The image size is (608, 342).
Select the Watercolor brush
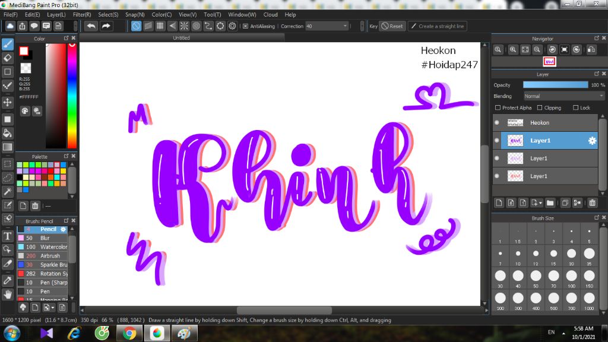[42, 247]
